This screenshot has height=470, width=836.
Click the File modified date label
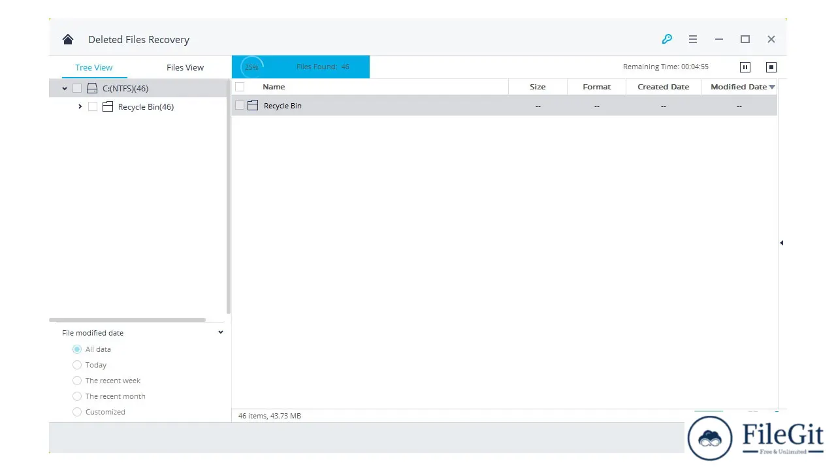tap(93, 333)
